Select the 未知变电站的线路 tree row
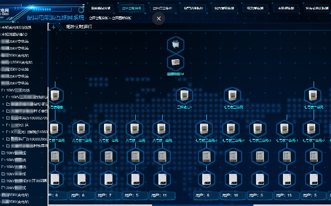The height and width of the screenshot is (206, 331). pos(16,27)
